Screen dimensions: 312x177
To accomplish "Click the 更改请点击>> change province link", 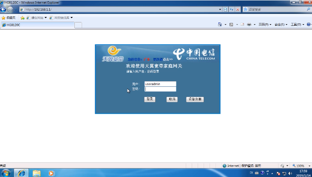I will [x=163, y=59].
